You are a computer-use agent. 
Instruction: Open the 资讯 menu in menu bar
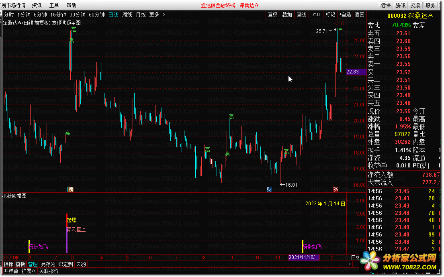(x=37, y=5)
